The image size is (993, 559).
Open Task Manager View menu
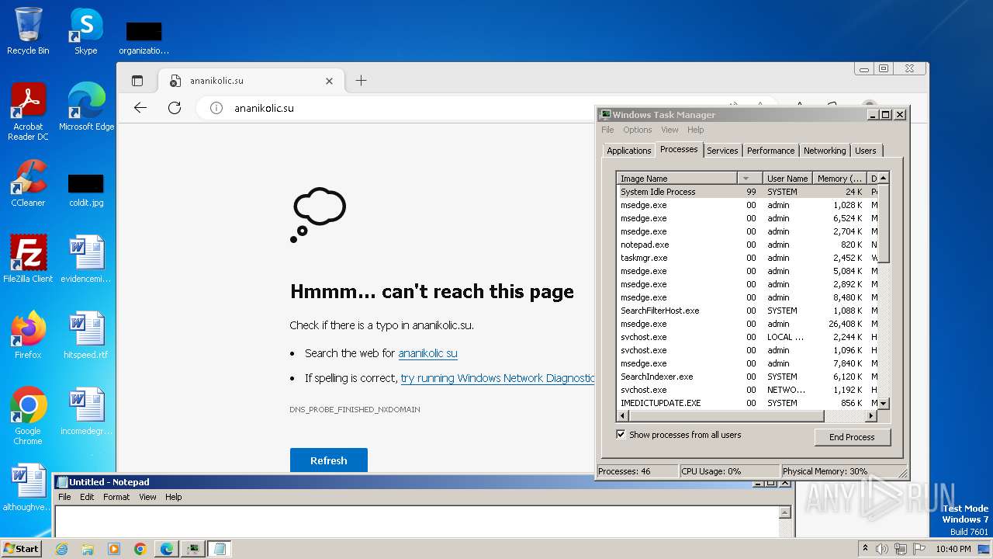669,130
